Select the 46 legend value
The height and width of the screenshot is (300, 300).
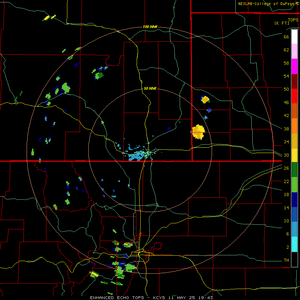pos(286,103)
